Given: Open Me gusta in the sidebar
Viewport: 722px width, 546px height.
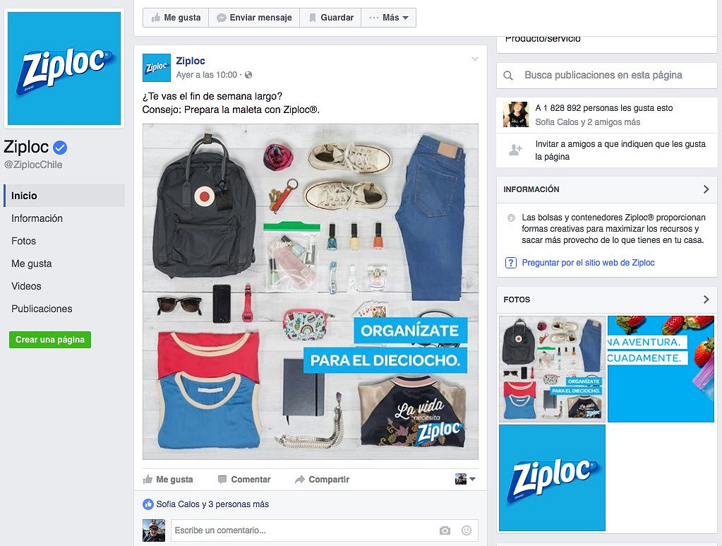Looking at the screenshot, I should click(x=31, y=263).
